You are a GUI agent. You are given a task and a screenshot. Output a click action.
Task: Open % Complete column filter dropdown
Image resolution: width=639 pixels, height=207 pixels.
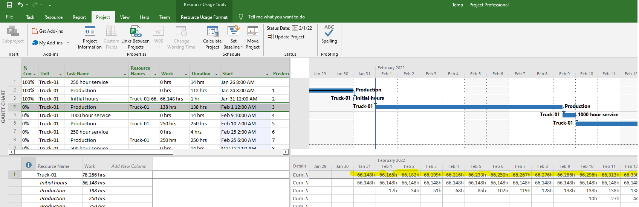pos(34,74)
